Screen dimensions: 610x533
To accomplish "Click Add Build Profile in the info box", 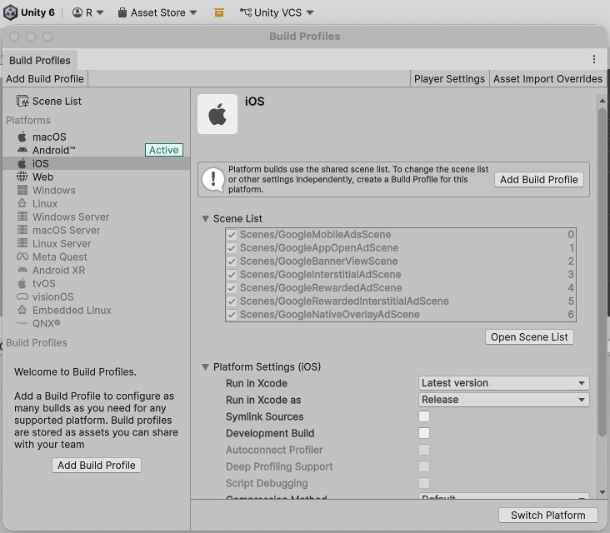I will point(539,180).
